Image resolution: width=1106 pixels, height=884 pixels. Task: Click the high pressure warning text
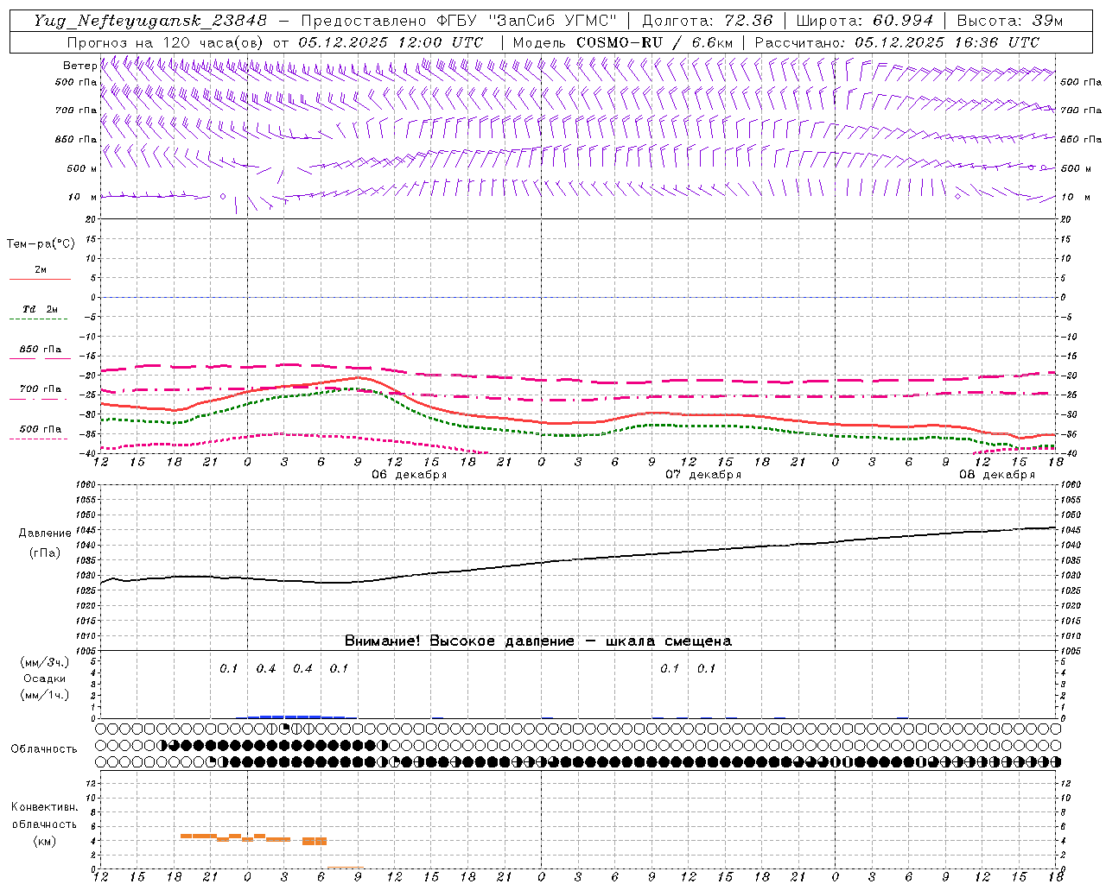(x=537, y=641)
